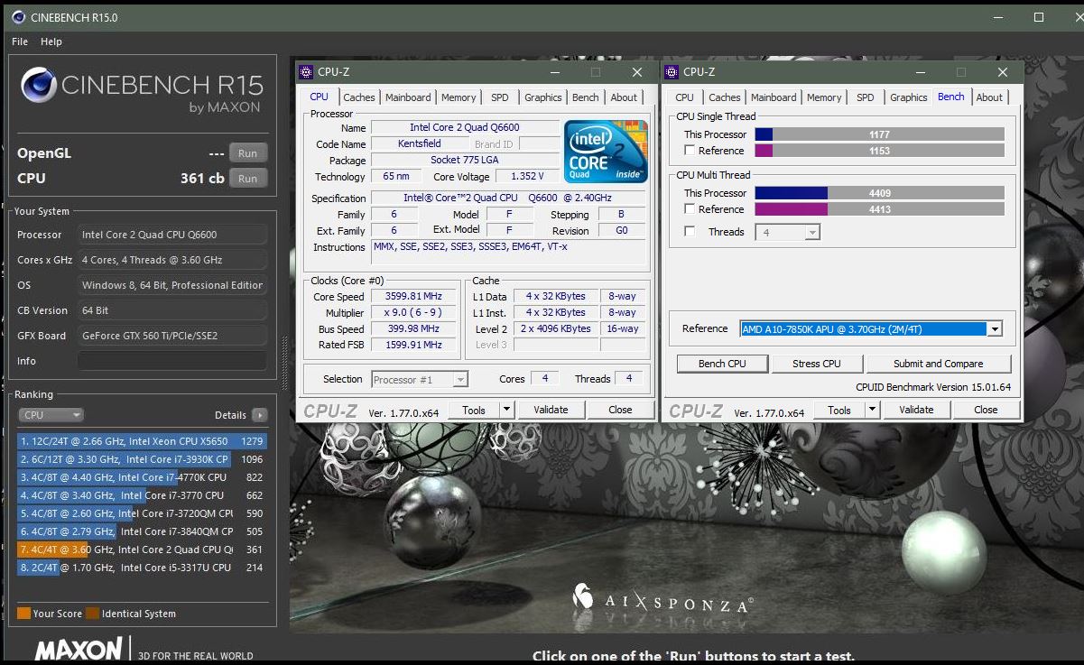Switch to Mainboard tab in right CPU-Z
This screenshot has height=665, width=1084.
[774, 97]
